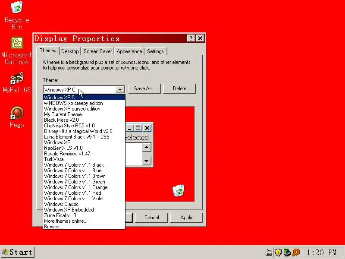The image size is (345, 259).
Task: Pick Disney - It's a Magical World v2.0
Action: click(x=84, y=131)
